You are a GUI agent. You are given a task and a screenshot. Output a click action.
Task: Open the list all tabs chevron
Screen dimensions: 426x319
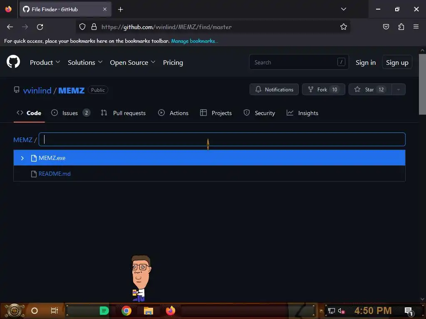point(343,9)
